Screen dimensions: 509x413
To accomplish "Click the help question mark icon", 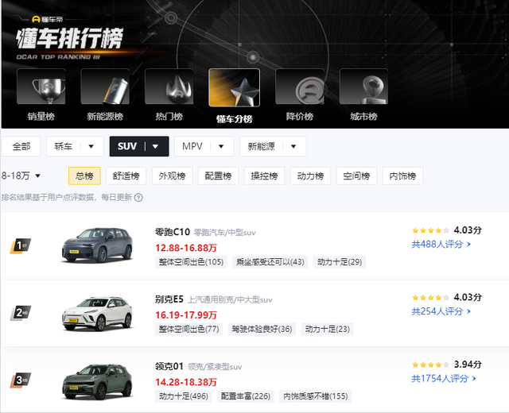I will coord(138,198).
